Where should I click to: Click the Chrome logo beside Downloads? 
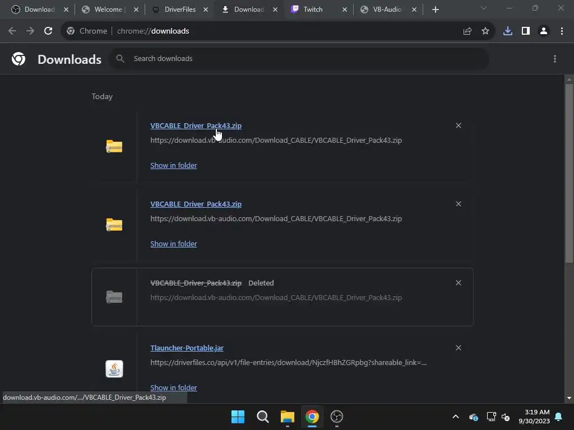coord(18,59)
